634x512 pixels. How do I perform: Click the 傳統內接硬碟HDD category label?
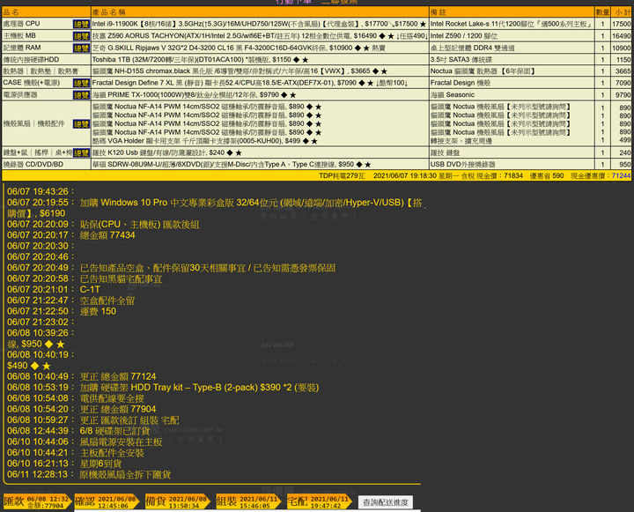31,60
